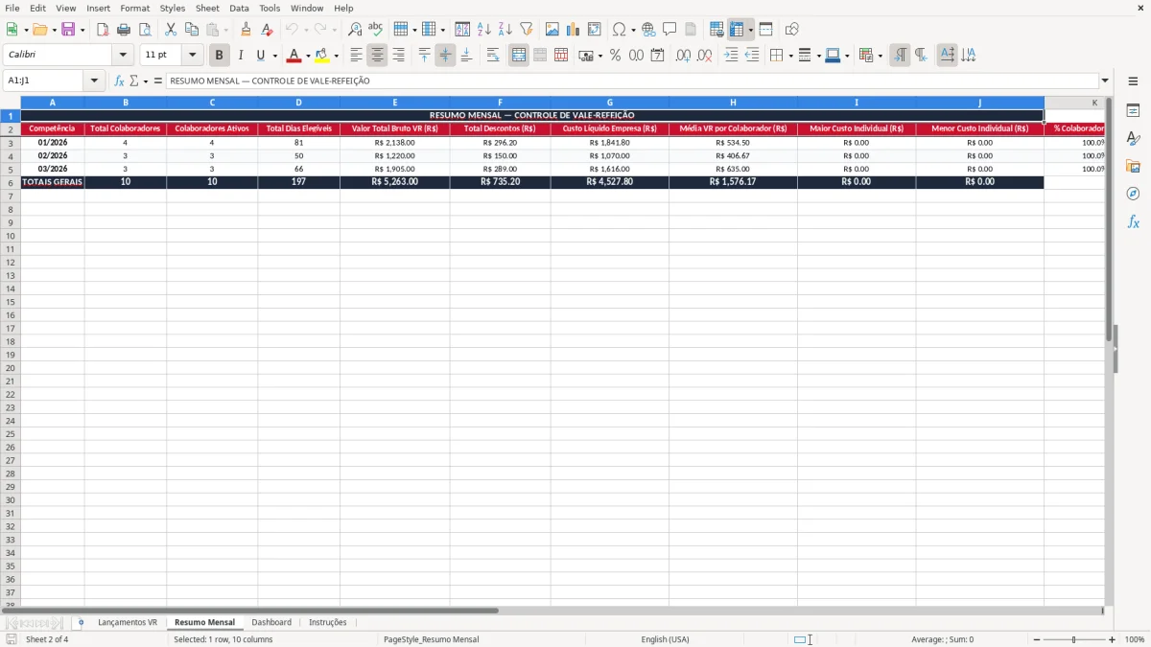Click the Save document icon
Image resolution: width=1151 pixels, height=647 pixels.
pyautogui.click(x=68, y=30)
